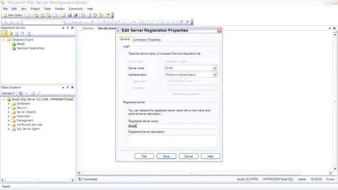Click the Registered server name input field
Viewport: 338px width, 190px height.
[x=172, y=126]
